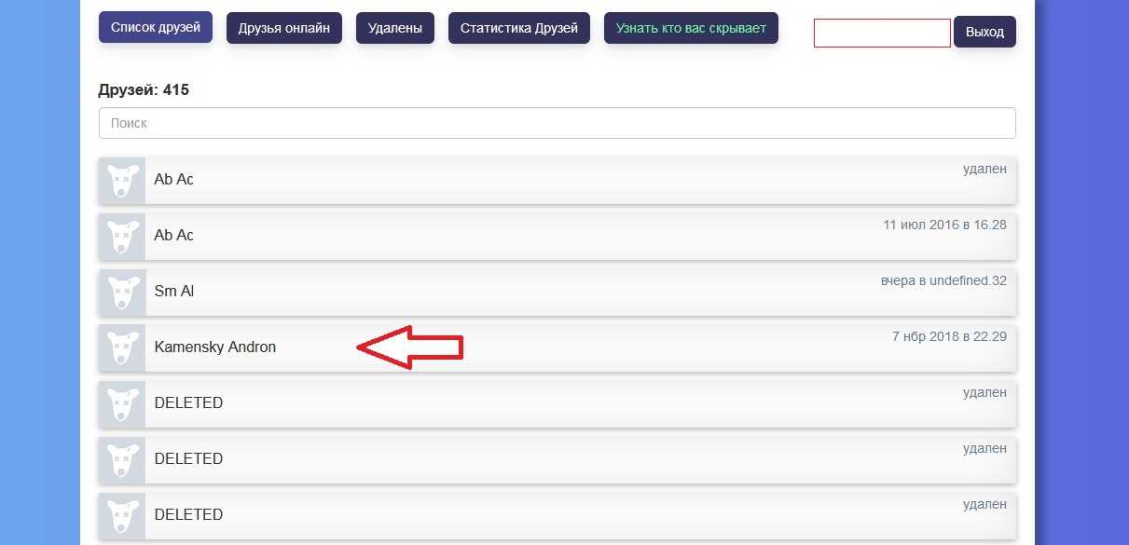
Task: Open the Sm Al friend entry
Action: coord(558,291)
